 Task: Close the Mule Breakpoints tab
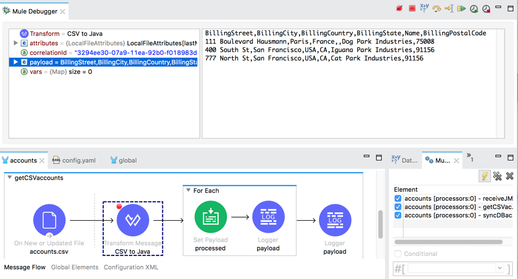(456, 161)
